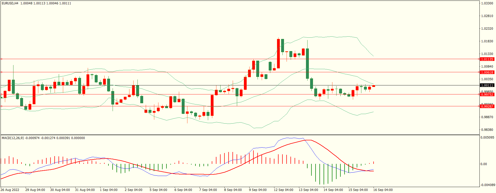Click the 16 Sep 04:00 time axis label
This screenshot has height=193, width=496.
coord(383,190)
